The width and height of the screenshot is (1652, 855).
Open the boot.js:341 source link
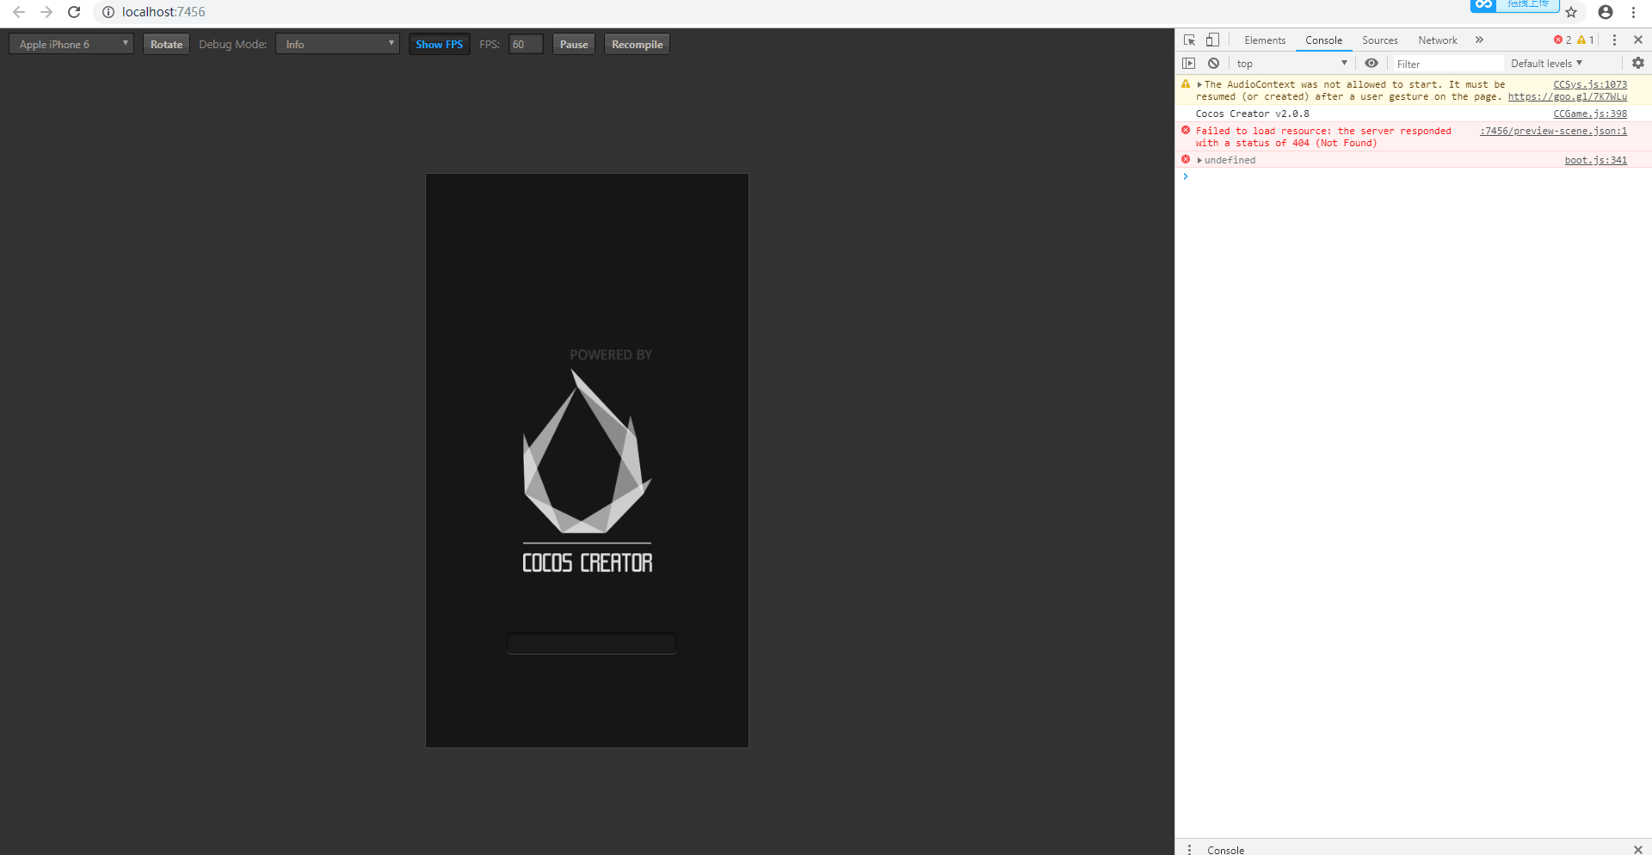[1595, 160]
